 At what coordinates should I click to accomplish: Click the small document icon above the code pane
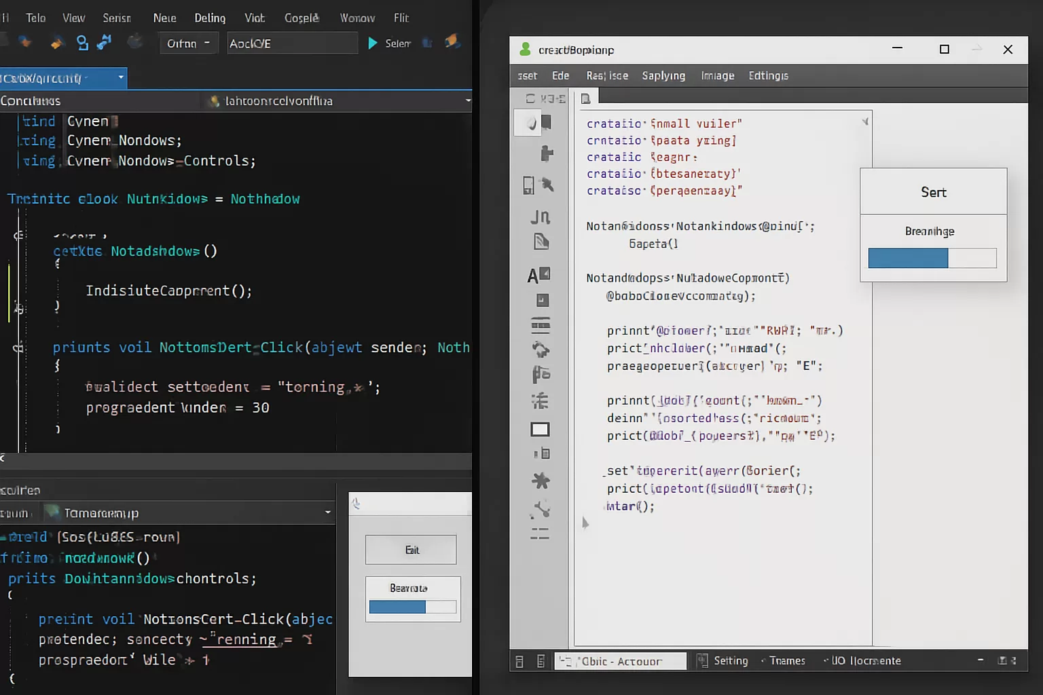pyautogui.click(x=585, y=98)
